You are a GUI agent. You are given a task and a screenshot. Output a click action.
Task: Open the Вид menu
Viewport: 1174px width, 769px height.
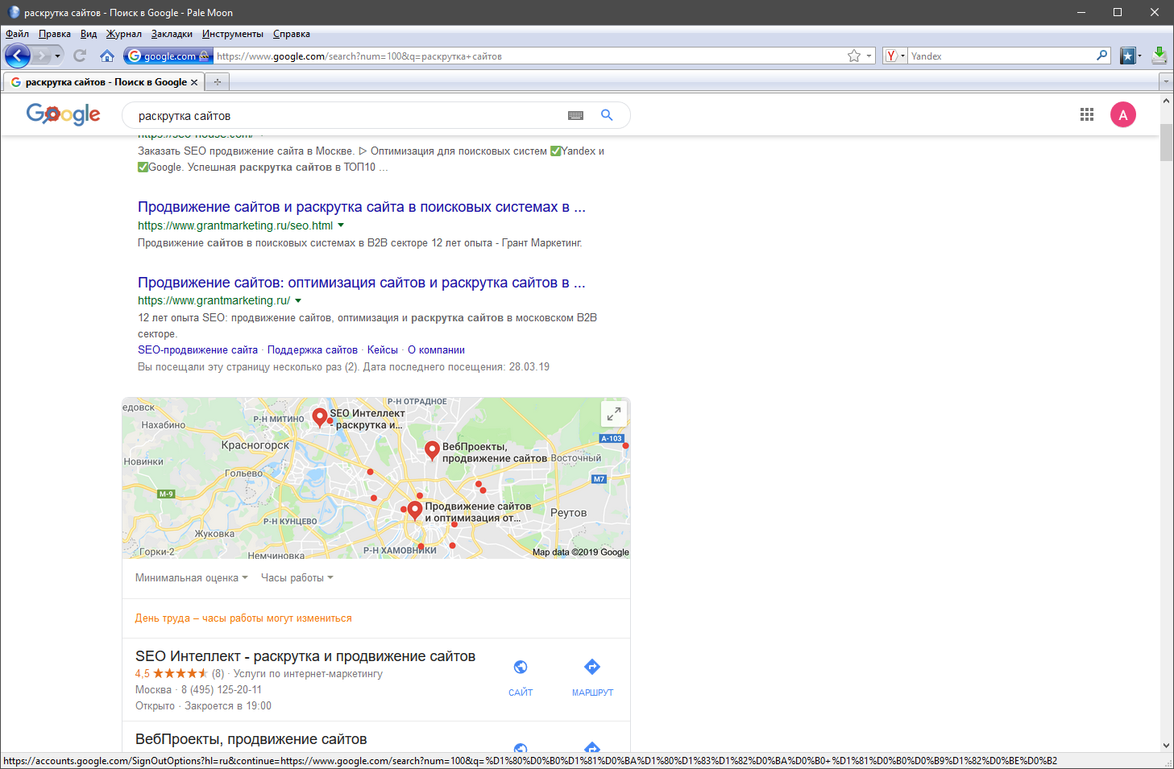pyautogui.click(x=89, y=34)
